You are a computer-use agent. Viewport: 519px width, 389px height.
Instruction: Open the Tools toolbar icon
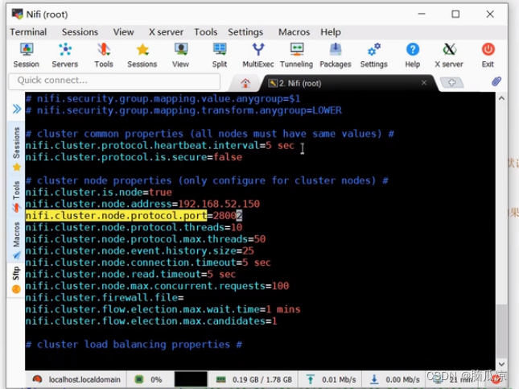point(104,55)
